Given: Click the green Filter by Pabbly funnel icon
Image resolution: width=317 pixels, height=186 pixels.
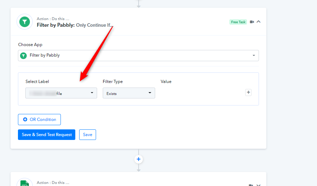Looking at the screenshot, I should 25,21.
